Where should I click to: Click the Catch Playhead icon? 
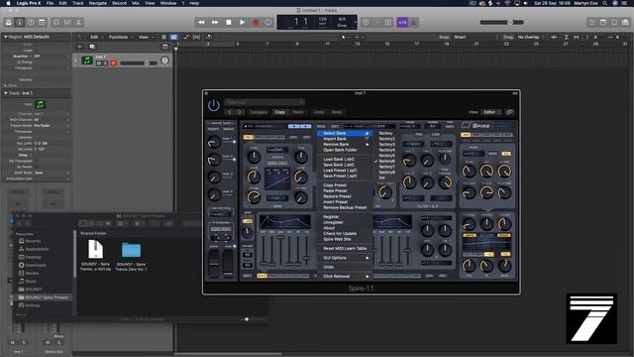click(x=209, y=37)
